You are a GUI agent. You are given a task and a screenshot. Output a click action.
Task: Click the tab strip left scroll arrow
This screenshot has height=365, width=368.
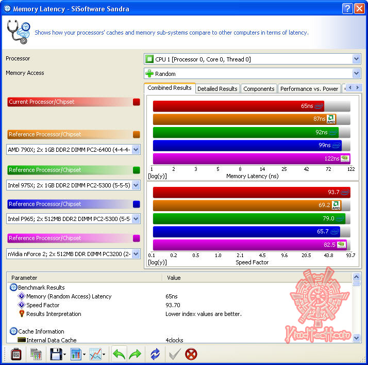point(350,88)
